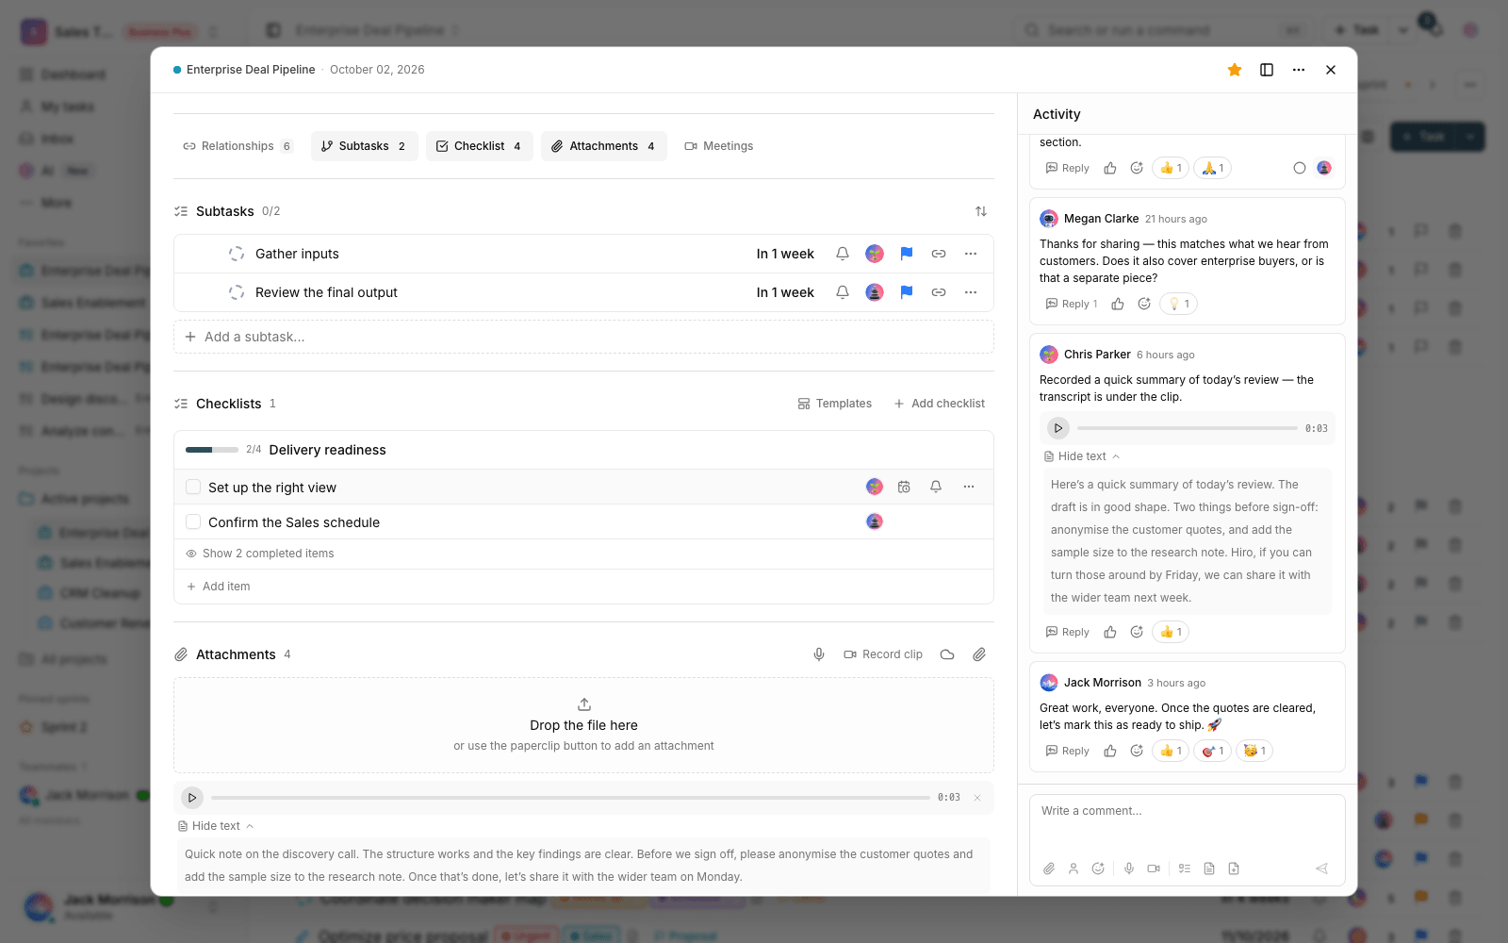Open the Relationships tab
The height and width of the screenshot is (943, 1508).
238,146
